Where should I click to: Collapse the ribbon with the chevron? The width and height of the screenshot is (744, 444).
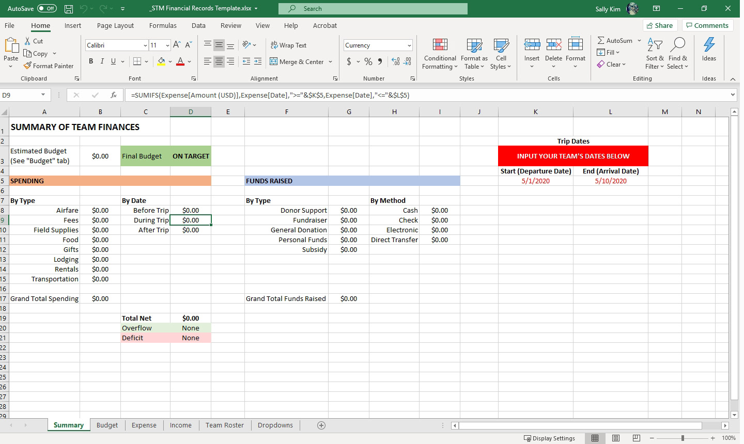coord(733,78)
